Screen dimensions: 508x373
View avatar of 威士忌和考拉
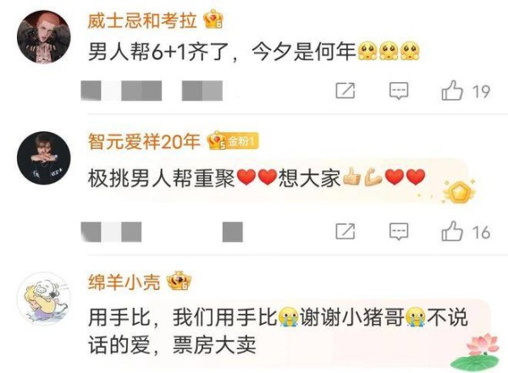tap(43, 37)
